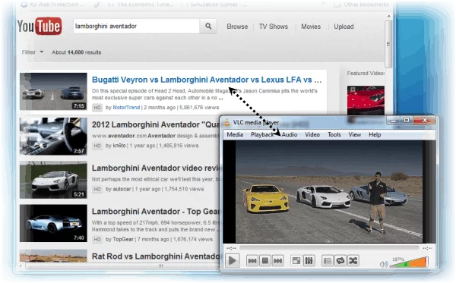456x283 pixels.
Task: Open the VLC Help menu
Action: 375,134
